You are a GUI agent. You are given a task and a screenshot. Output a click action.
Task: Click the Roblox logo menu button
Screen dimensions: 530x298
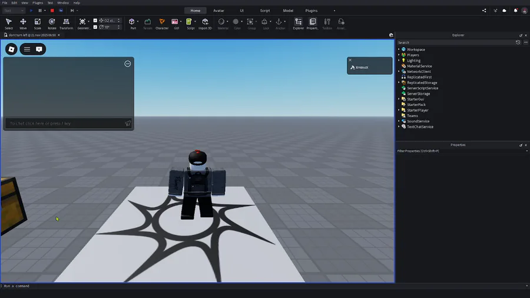(x=11, y=49)
